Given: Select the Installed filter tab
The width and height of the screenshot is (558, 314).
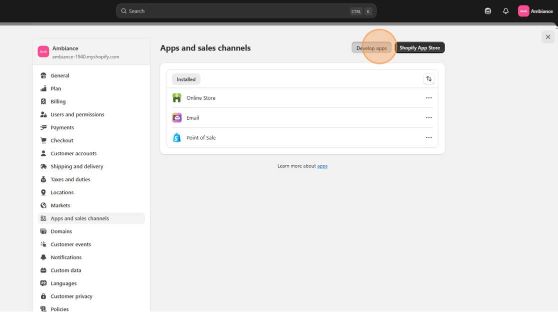Looking at the screenshot, I should pos(186,79).
